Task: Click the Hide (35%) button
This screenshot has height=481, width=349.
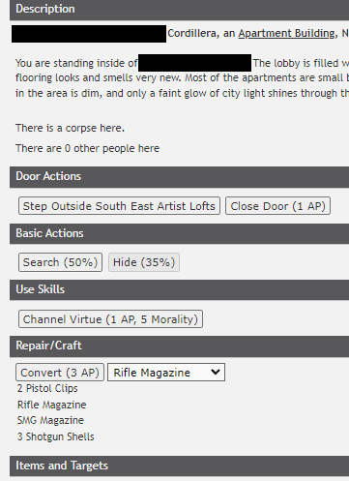Action: click(144, 262)
